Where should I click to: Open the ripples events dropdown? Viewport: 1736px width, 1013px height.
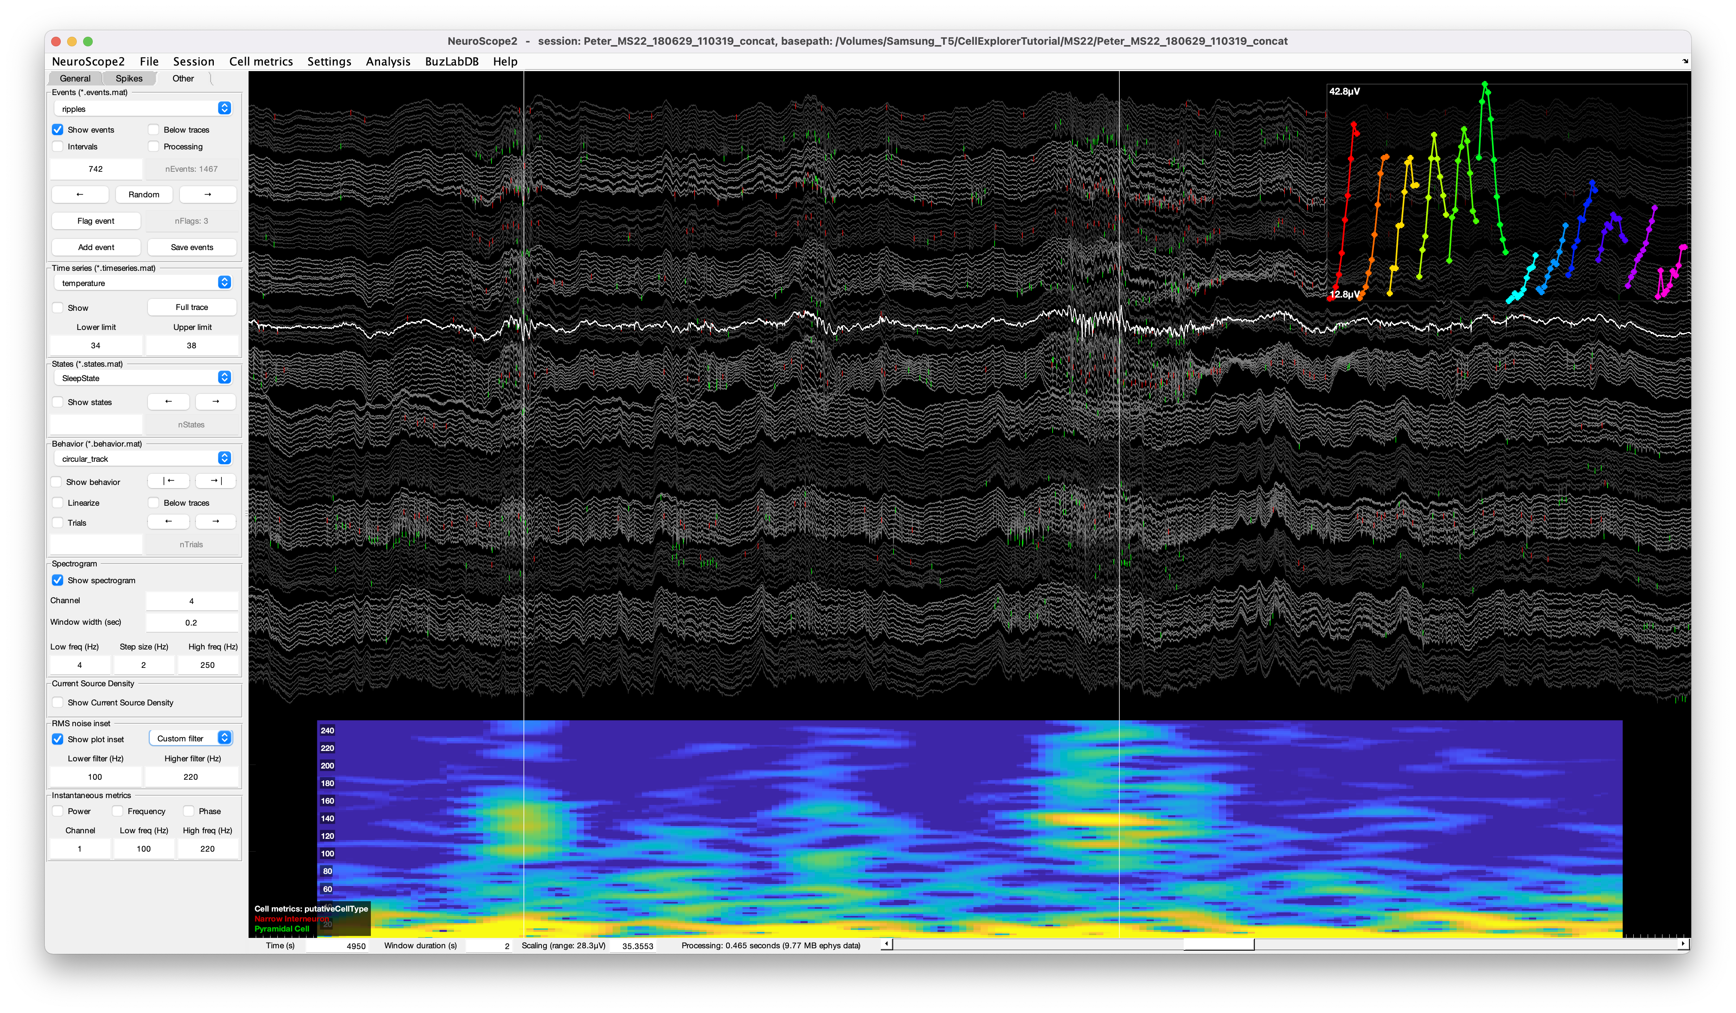(143, 109)
